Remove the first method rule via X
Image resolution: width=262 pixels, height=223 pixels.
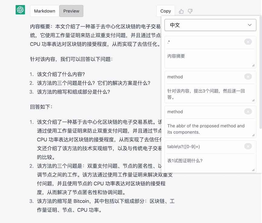click(248, 77)
